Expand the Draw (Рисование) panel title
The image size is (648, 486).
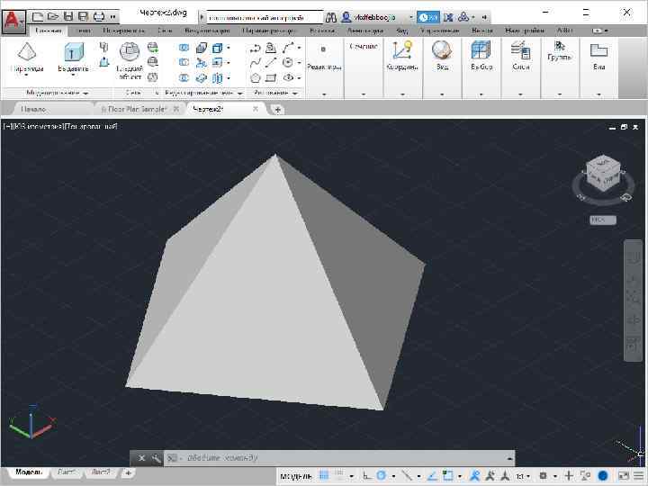(275, 93)
